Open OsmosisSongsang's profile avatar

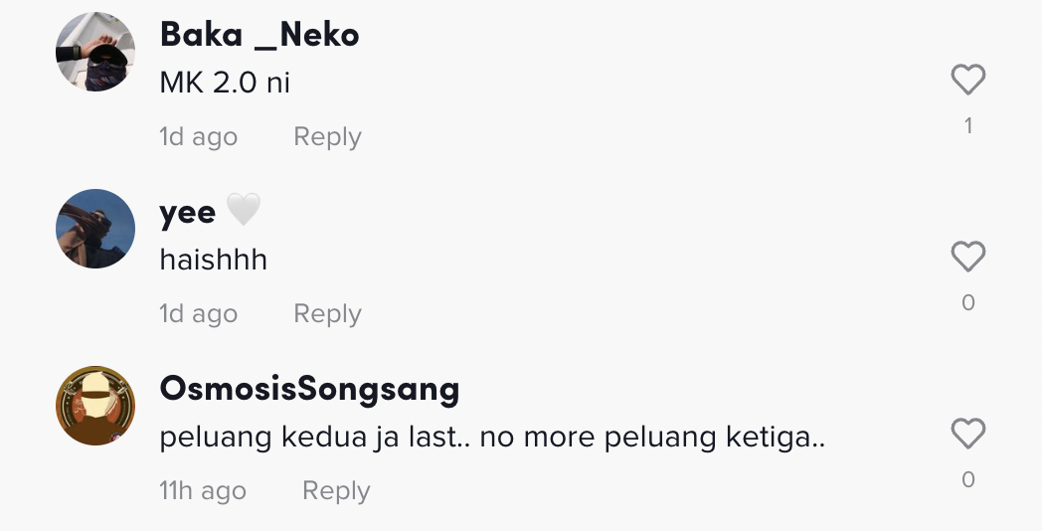(x=95, y=406)
